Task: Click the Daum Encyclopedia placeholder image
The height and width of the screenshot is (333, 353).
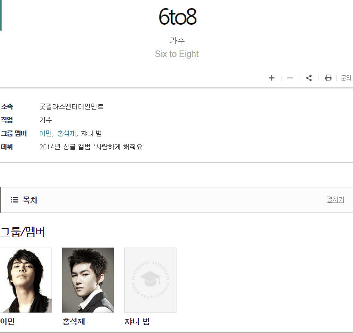Action: [150, 280]
